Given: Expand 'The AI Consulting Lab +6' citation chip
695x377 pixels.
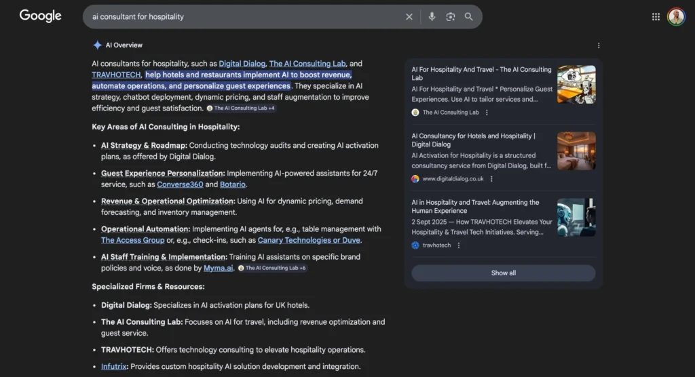Looking at the screenshot, I should pos(273,268).
